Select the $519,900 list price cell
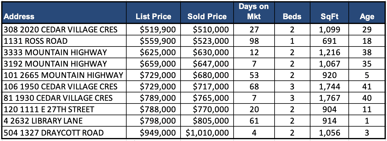Screen dimensions: 387x141 point(158,30)
